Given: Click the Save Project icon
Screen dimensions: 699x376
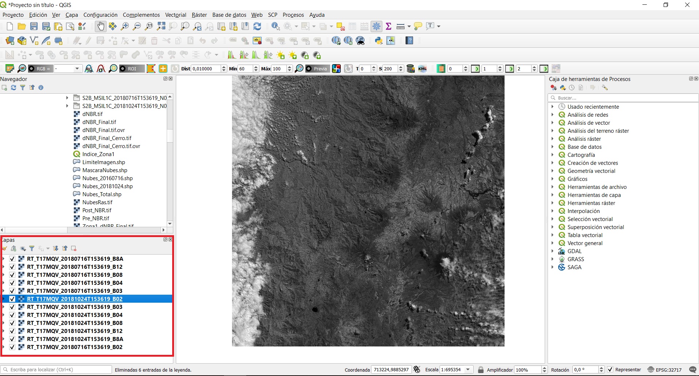Looking at the screenshot, I should coord(34,26).
